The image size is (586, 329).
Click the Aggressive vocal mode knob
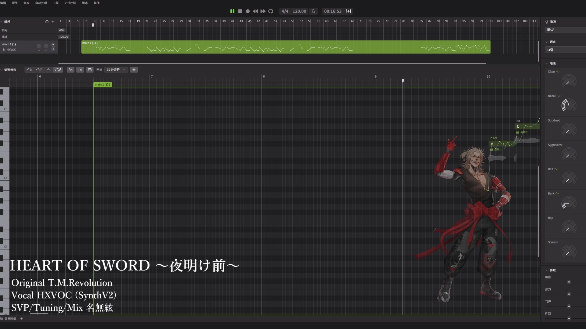(x=569, y=155)
